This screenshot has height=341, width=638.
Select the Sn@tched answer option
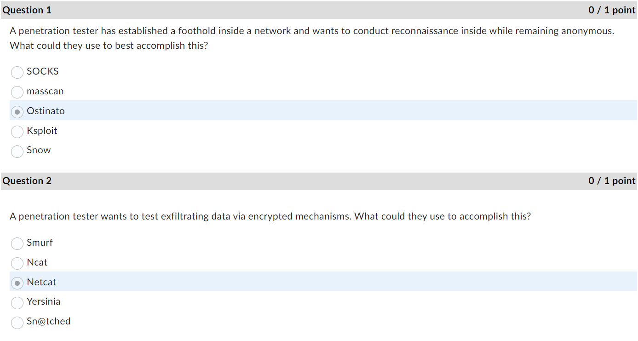17,323
